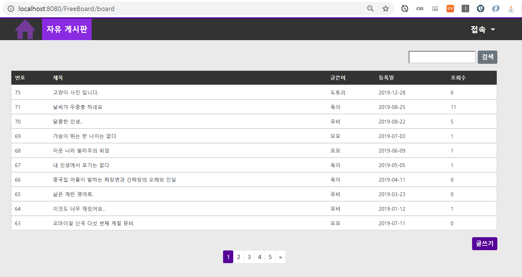
Task: Click the 글쓴이 column header
Action: coord(338,78)
